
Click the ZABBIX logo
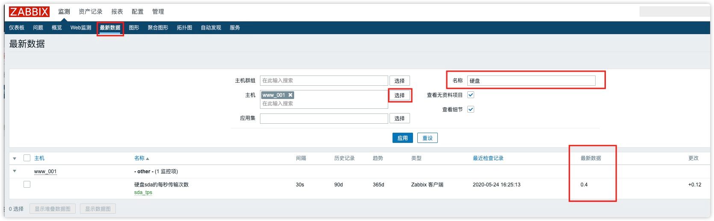[29, 12]
